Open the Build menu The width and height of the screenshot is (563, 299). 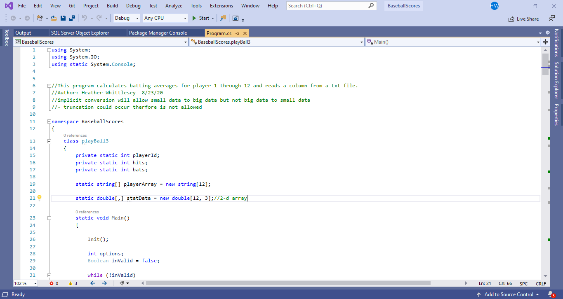112,6
